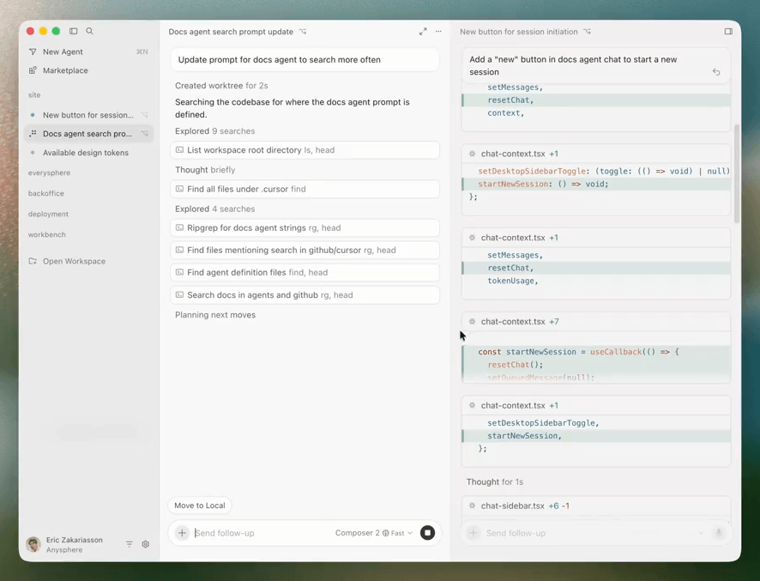The image size is (760, 581).
Task: Select the 'Available design tokens' agent
Action: click(88, 152)
